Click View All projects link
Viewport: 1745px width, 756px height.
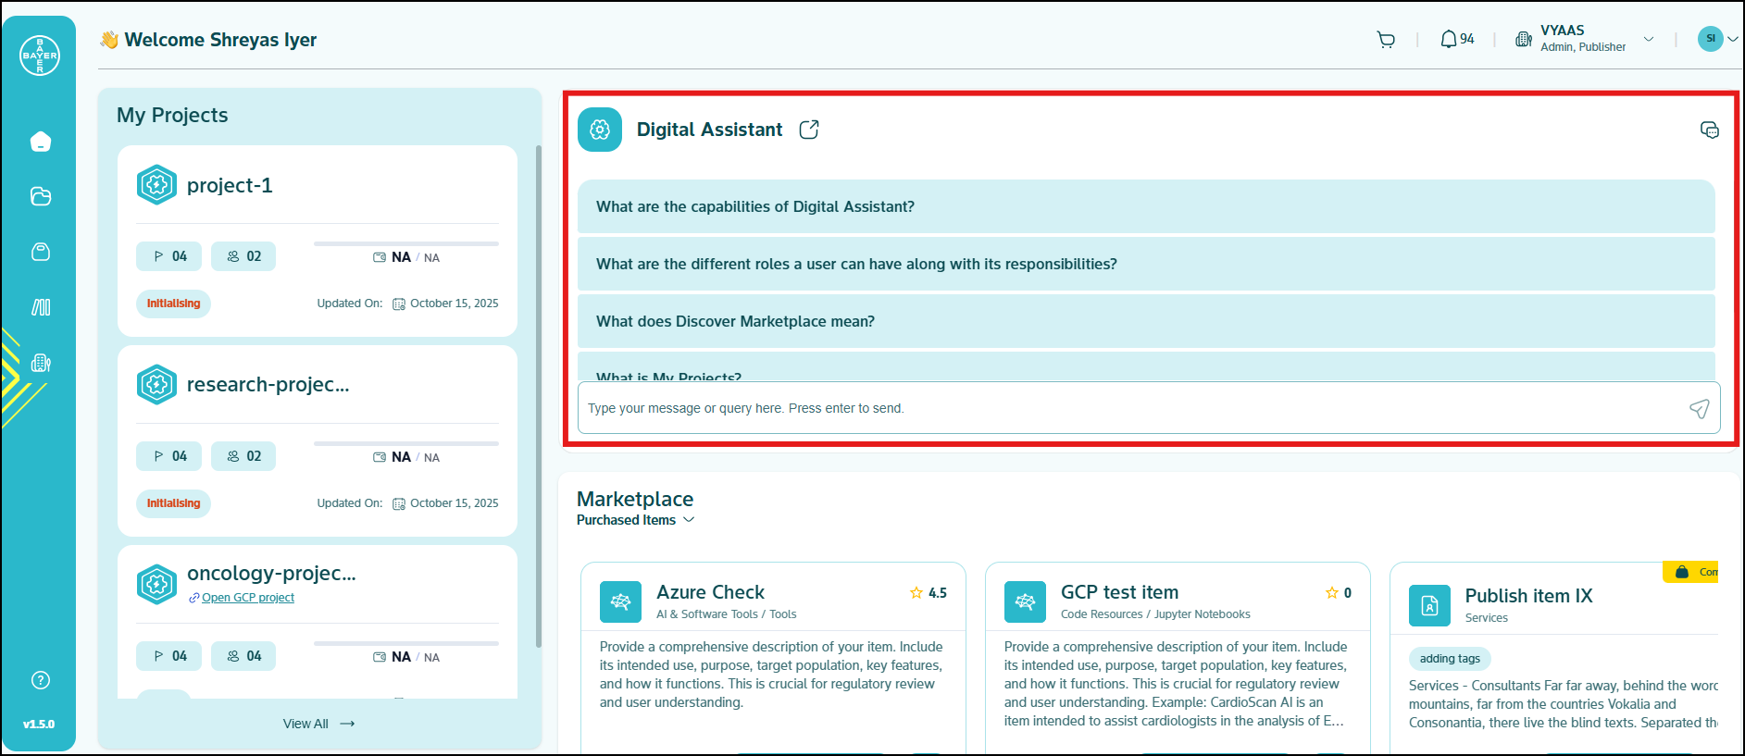(x=318, y=724)
